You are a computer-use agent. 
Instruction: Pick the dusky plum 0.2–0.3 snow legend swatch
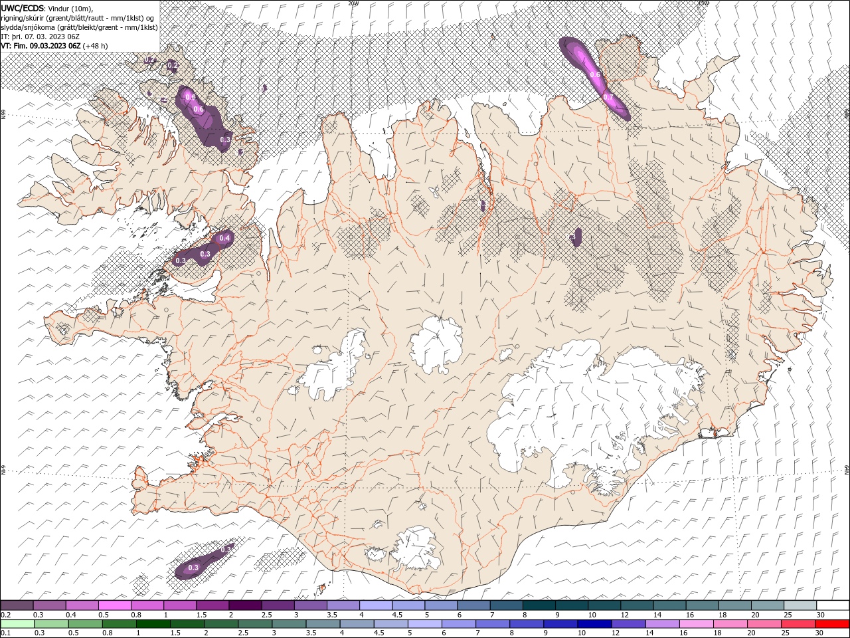coord(17,605)
